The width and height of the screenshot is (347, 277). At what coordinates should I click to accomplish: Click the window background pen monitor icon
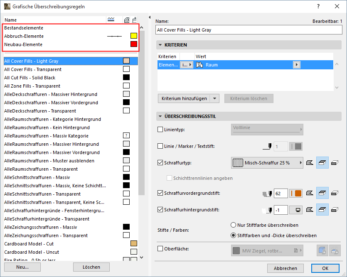click(x=296, y=210)
